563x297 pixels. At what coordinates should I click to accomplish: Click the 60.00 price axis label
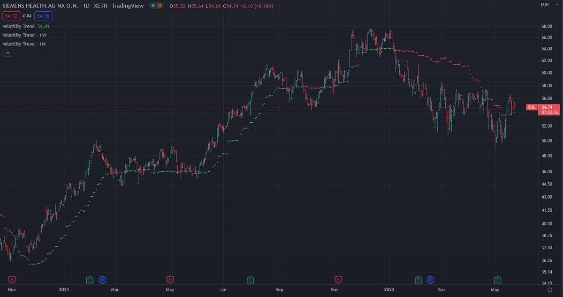tap(547, 73)
